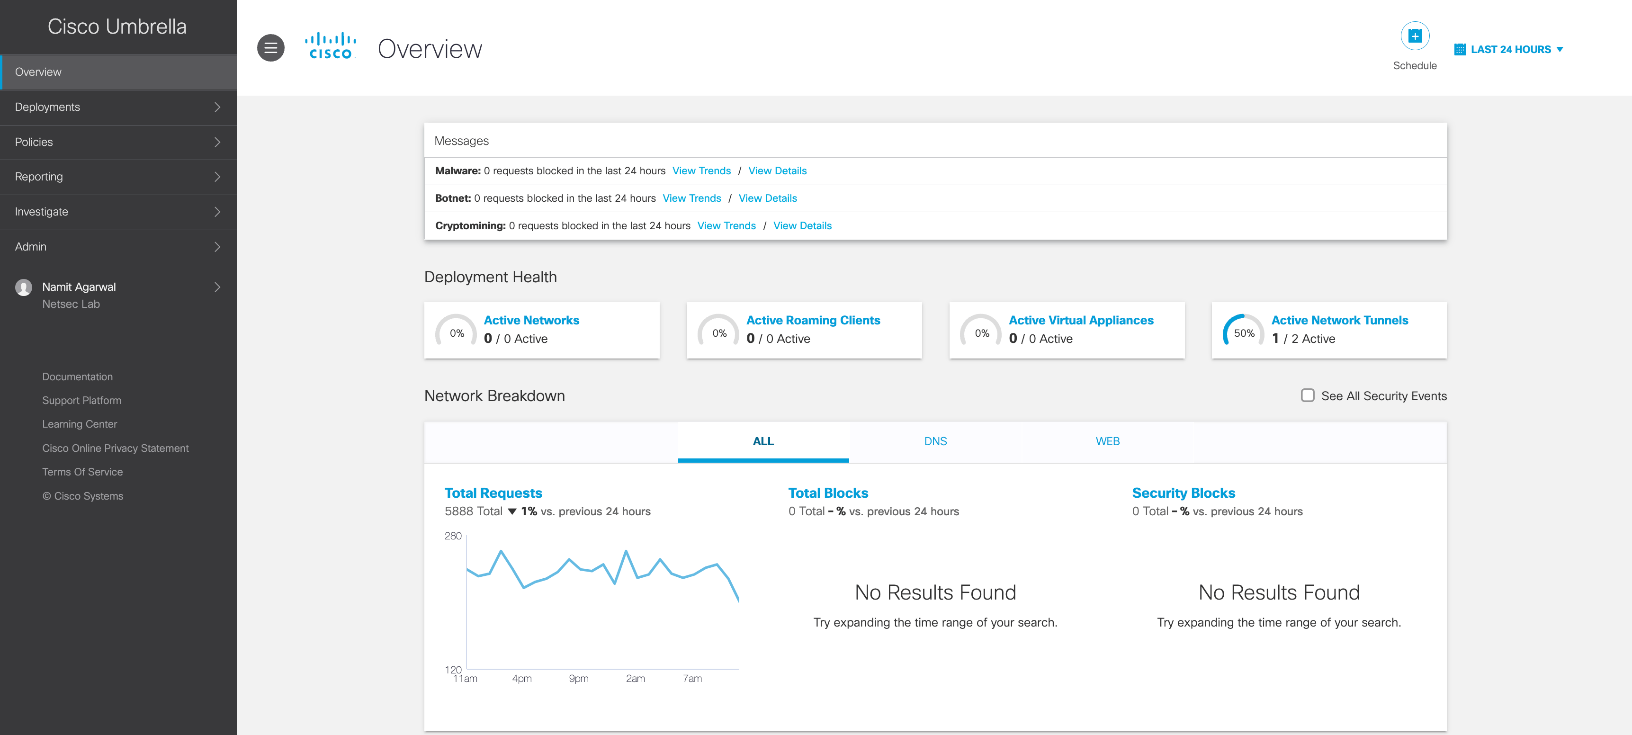Expand the Reporting sidebar section
This screenshot has width=1632, height=735.
point(118,177)
